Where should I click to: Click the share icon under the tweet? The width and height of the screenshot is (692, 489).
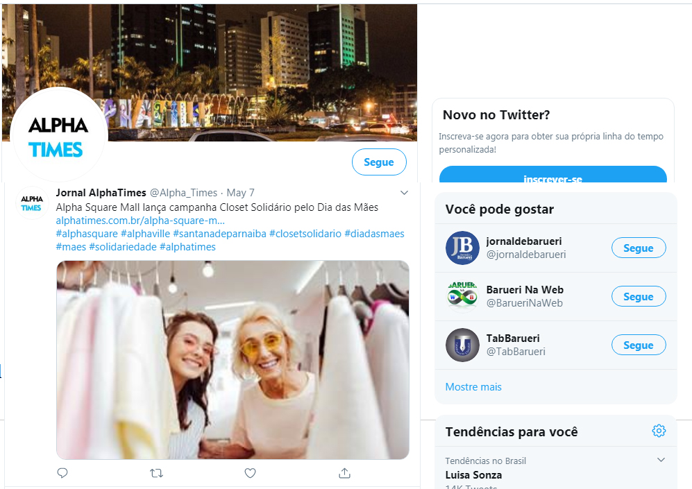tap(344, 473)
